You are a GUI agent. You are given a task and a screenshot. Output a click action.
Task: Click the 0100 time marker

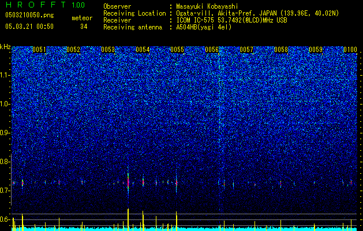pyautogui.click(x=350, y=50)
